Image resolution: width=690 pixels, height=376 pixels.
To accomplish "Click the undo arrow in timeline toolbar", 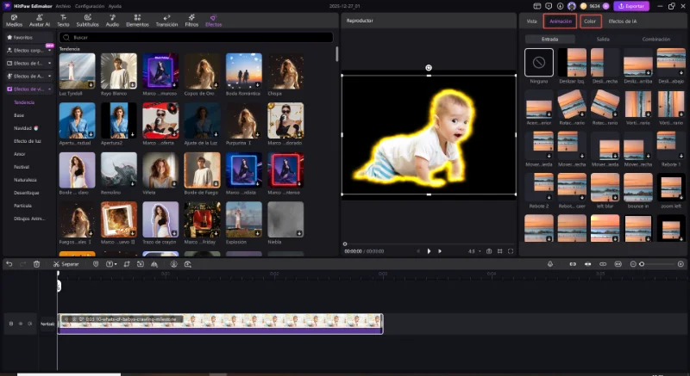I will [x=9, y=264].
